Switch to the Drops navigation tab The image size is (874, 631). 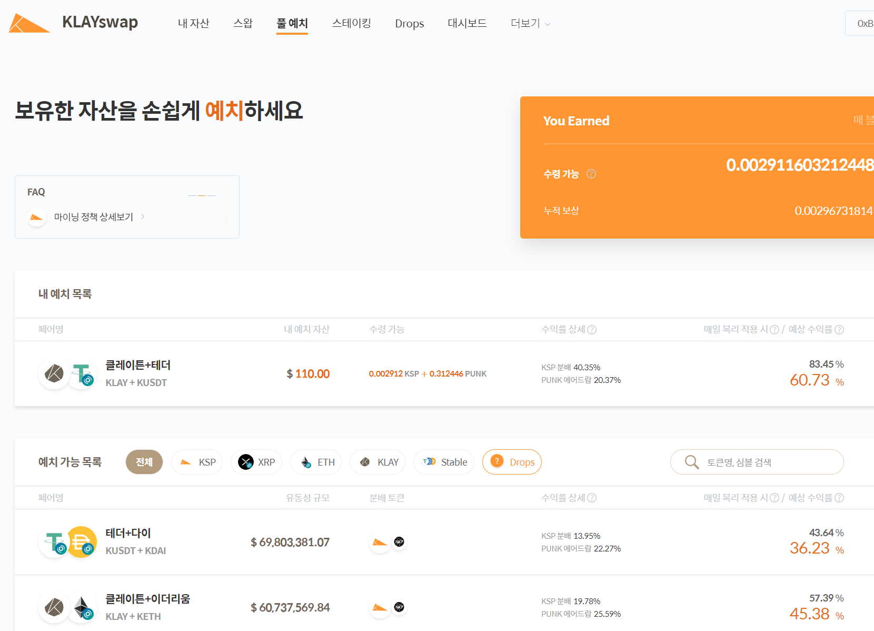click(x=409, y=24)
